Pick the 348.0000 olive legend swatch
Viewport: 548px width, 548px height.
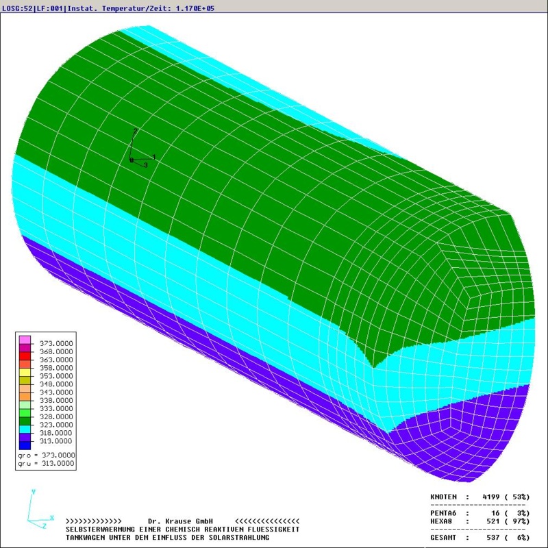click(25, 380)
